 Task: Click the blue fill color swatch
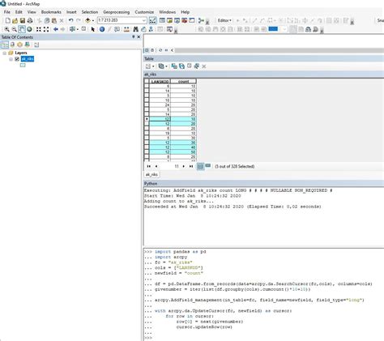(273, 28)
